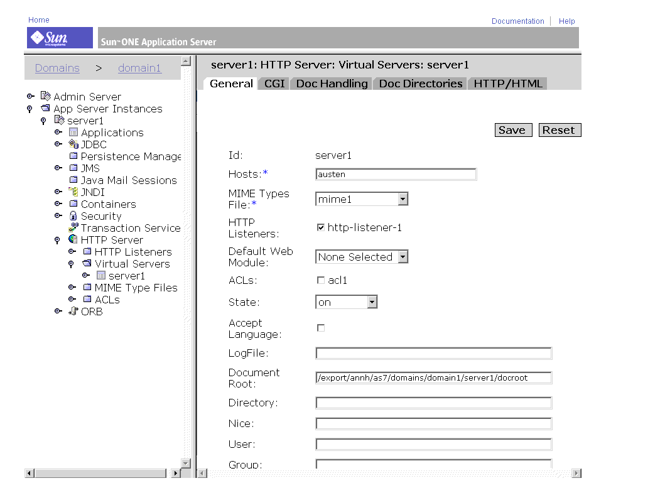Screen dimensions: 665x488
Task: Check the Accept Language checkbox
Action: pos(321,328)
